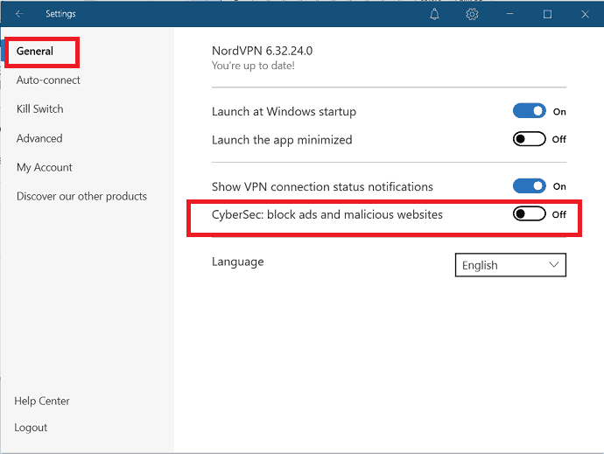Open My Account section
Screen dimensions: 604x454
pos(45,167)
